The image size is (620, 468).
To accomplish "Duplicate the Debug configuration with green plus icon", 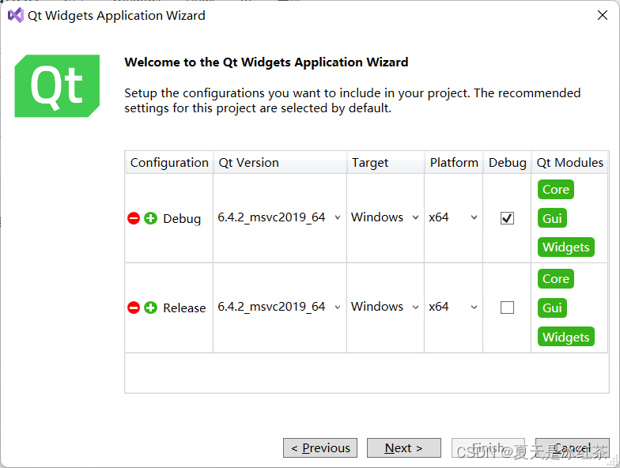I will pyautogui.click(x=150, y=218).
